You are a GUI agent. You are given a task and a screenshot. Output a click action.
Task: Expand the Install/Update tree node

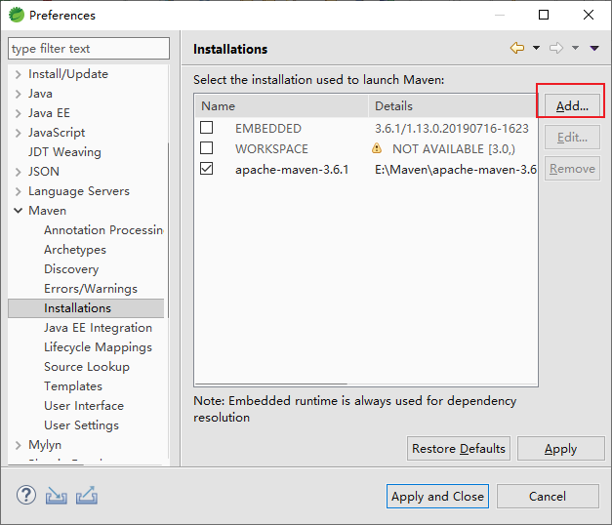[18, 74]
